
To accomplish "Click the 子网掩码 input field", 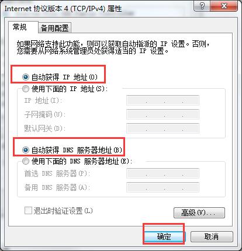I will (163, 114).
